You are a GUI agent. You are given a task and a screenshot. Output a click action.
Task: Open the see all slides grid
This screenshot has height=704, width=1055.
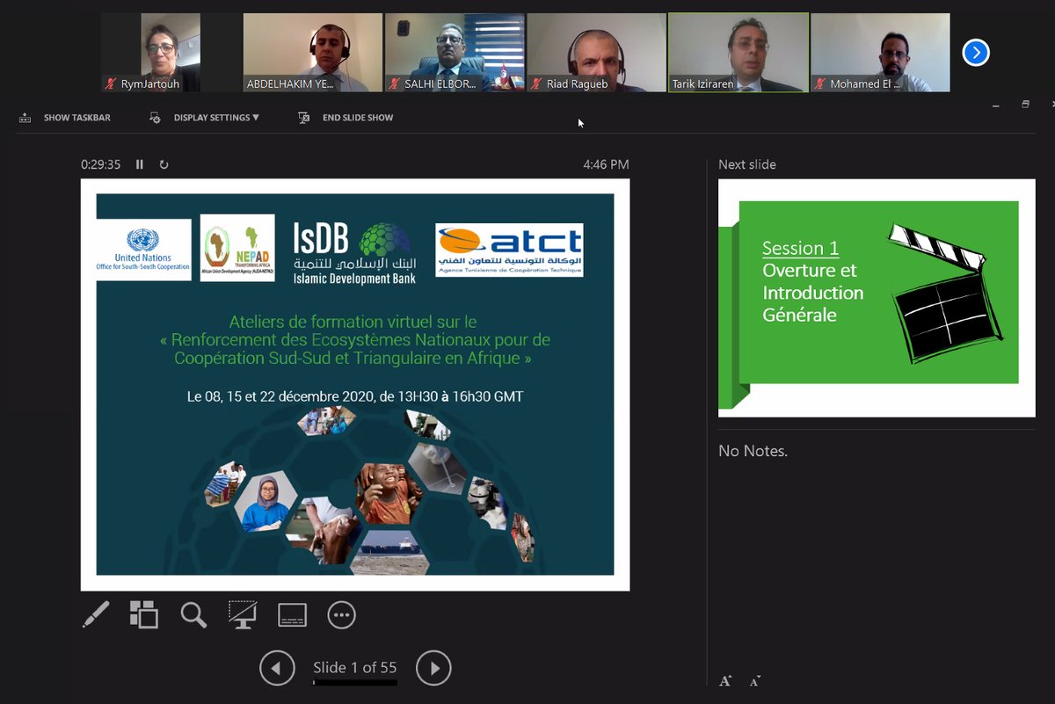pyautogui.click(x=144, y=614)
